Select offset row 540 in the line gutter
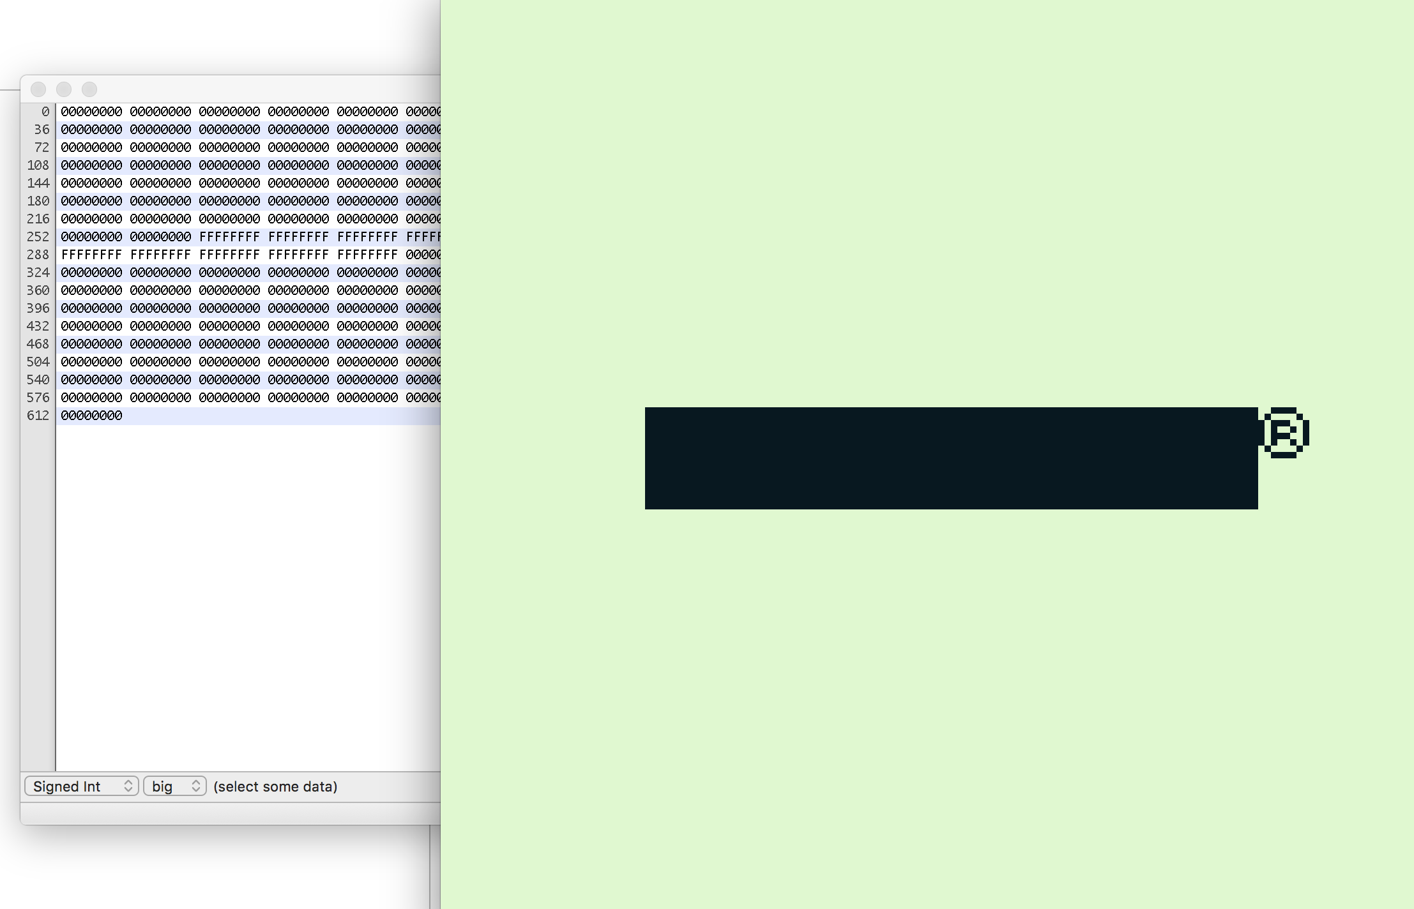 38,380
